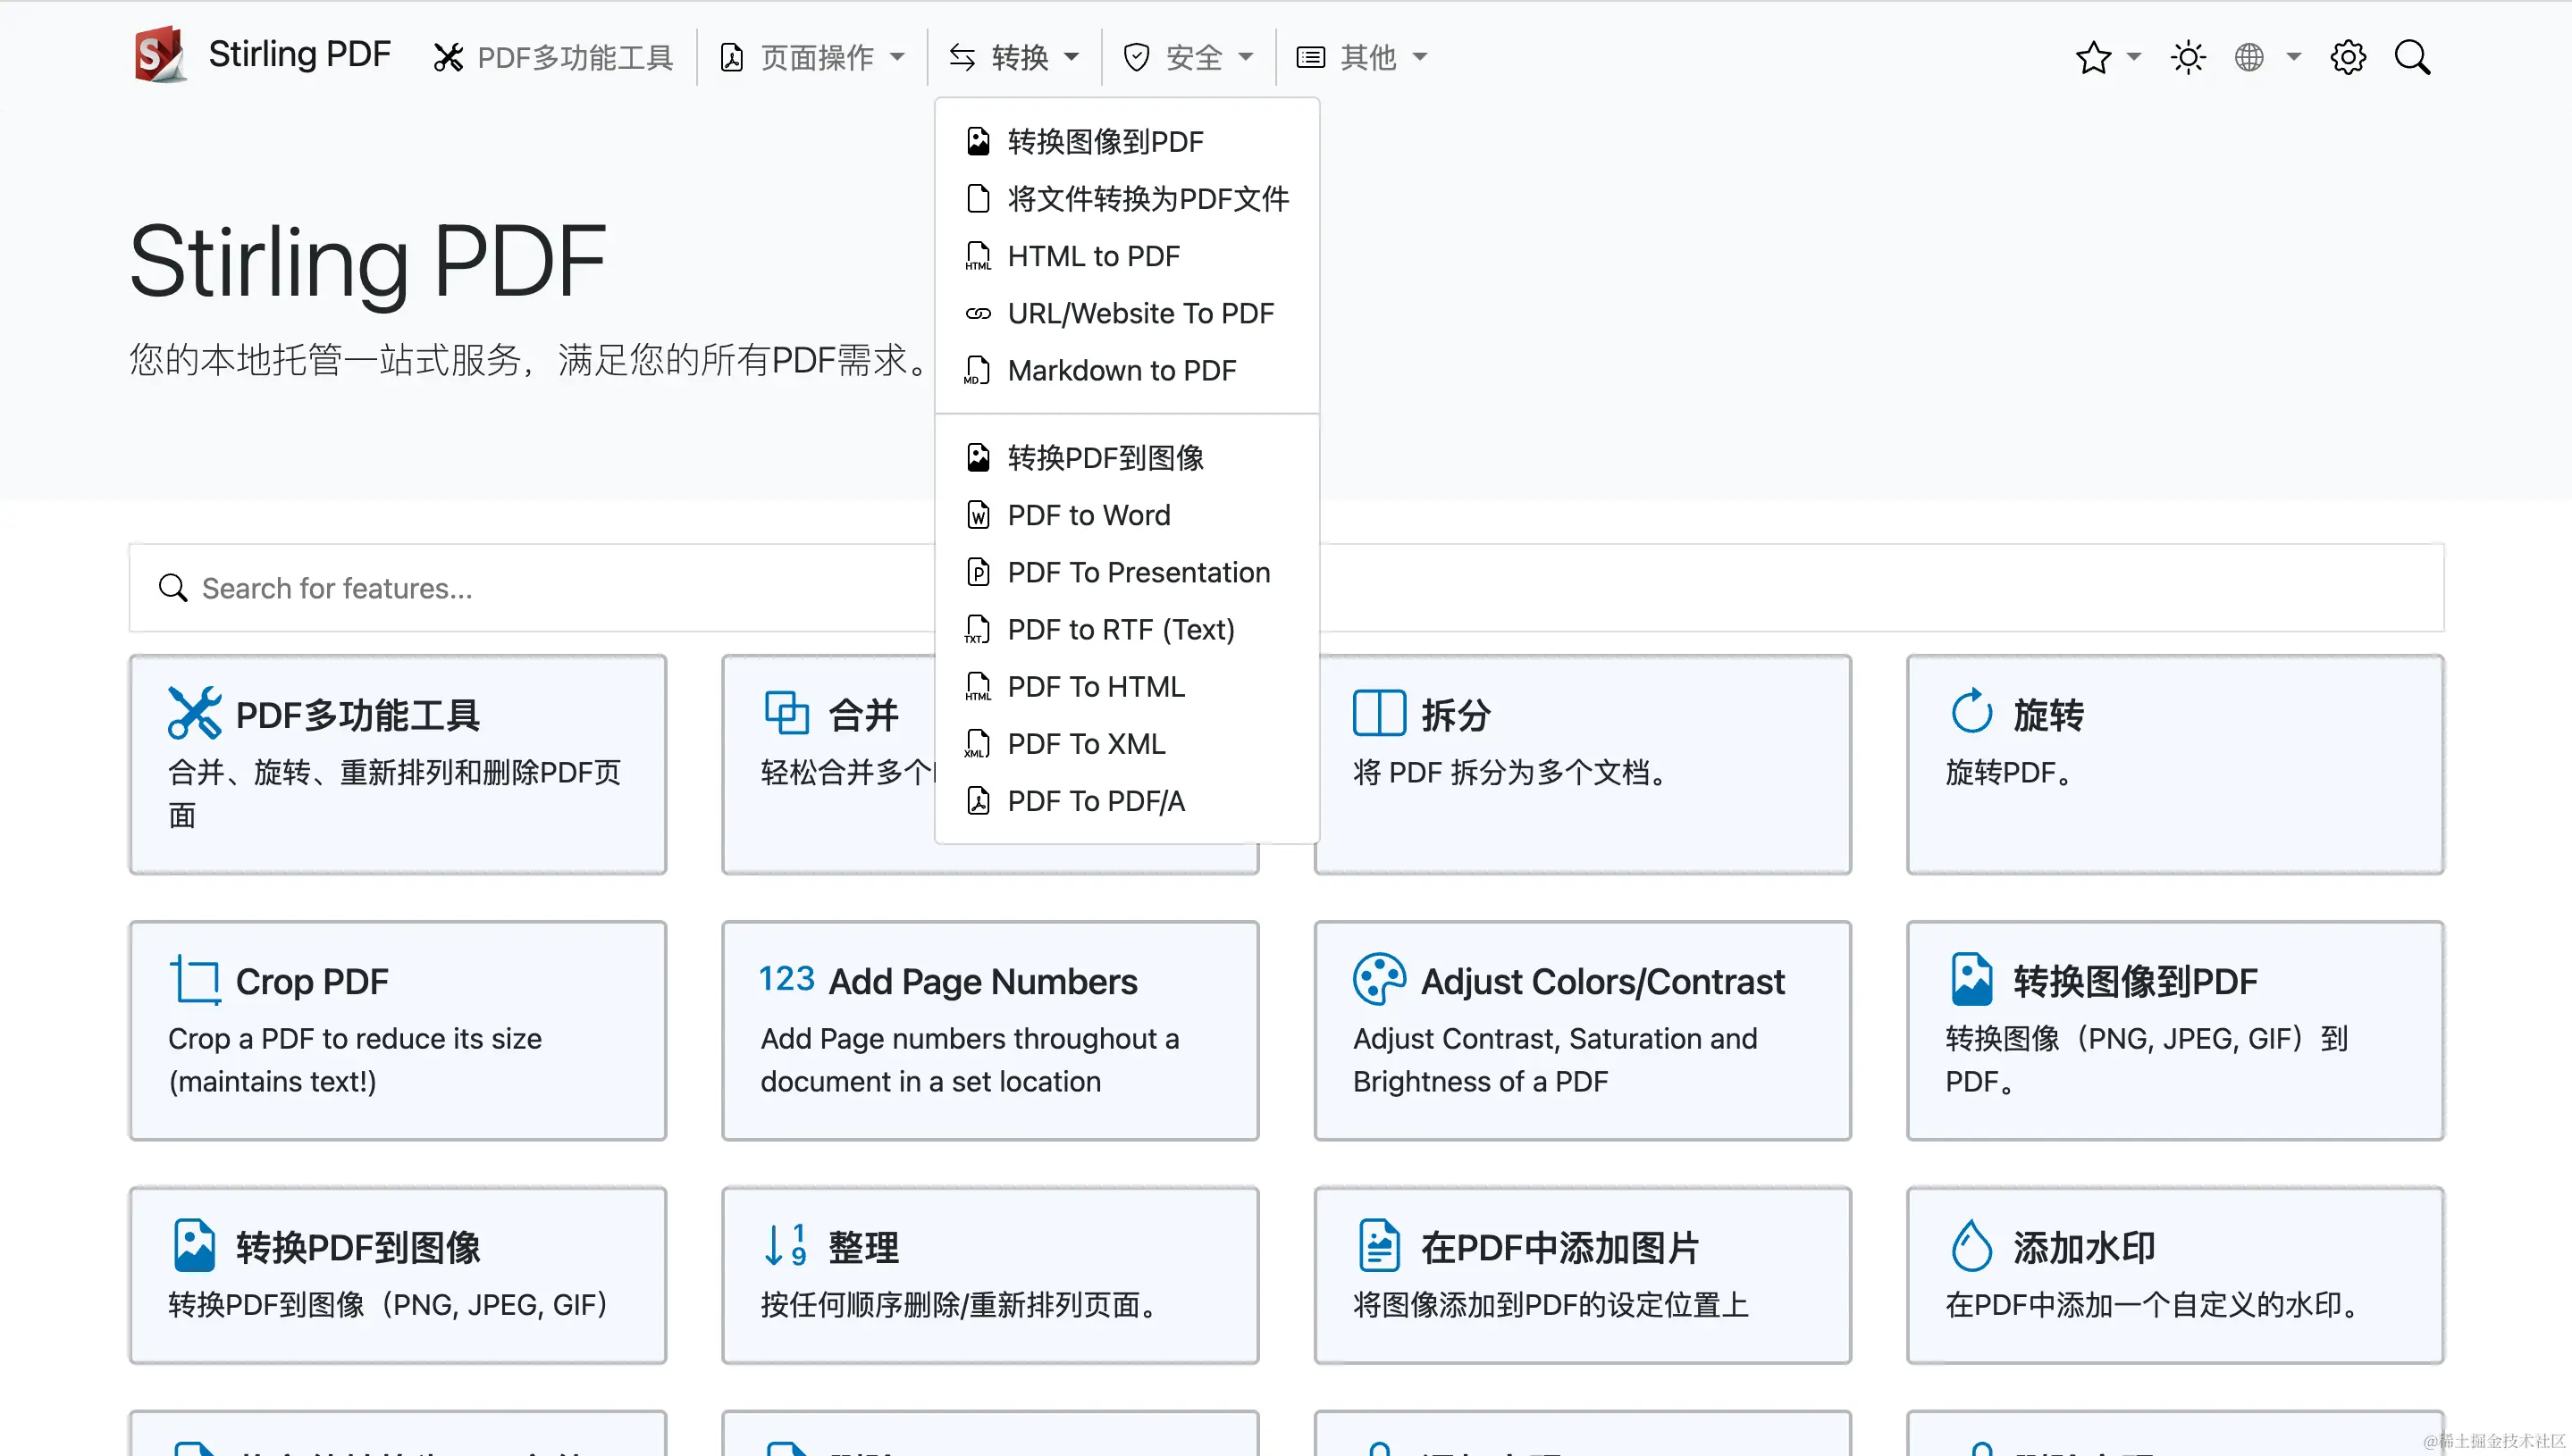Screen dimensions: 2572x1456
Task: Select 转换PDF到图像 in the dropdown
Action: [x=1126, y=458]
